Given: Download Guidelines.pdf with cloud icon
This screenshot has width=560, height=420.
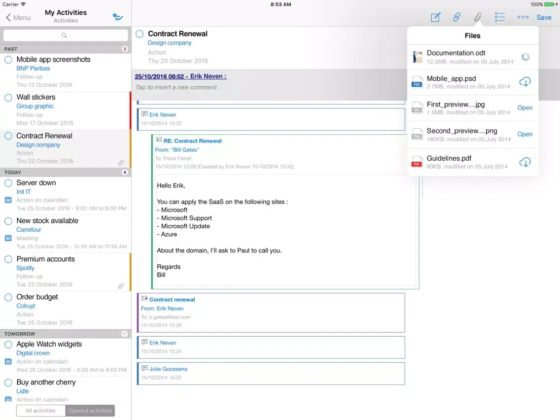Looking at the screenshot, I should [x=525, y=162].
